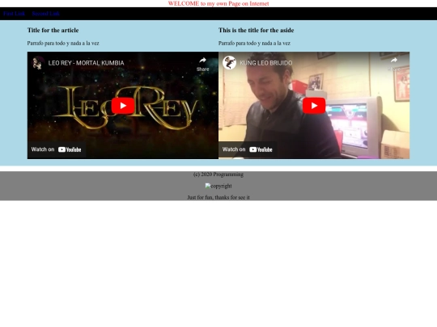Click the WELCOME to my own Page heading
The image size is (437, 327).
click(218, 3)
